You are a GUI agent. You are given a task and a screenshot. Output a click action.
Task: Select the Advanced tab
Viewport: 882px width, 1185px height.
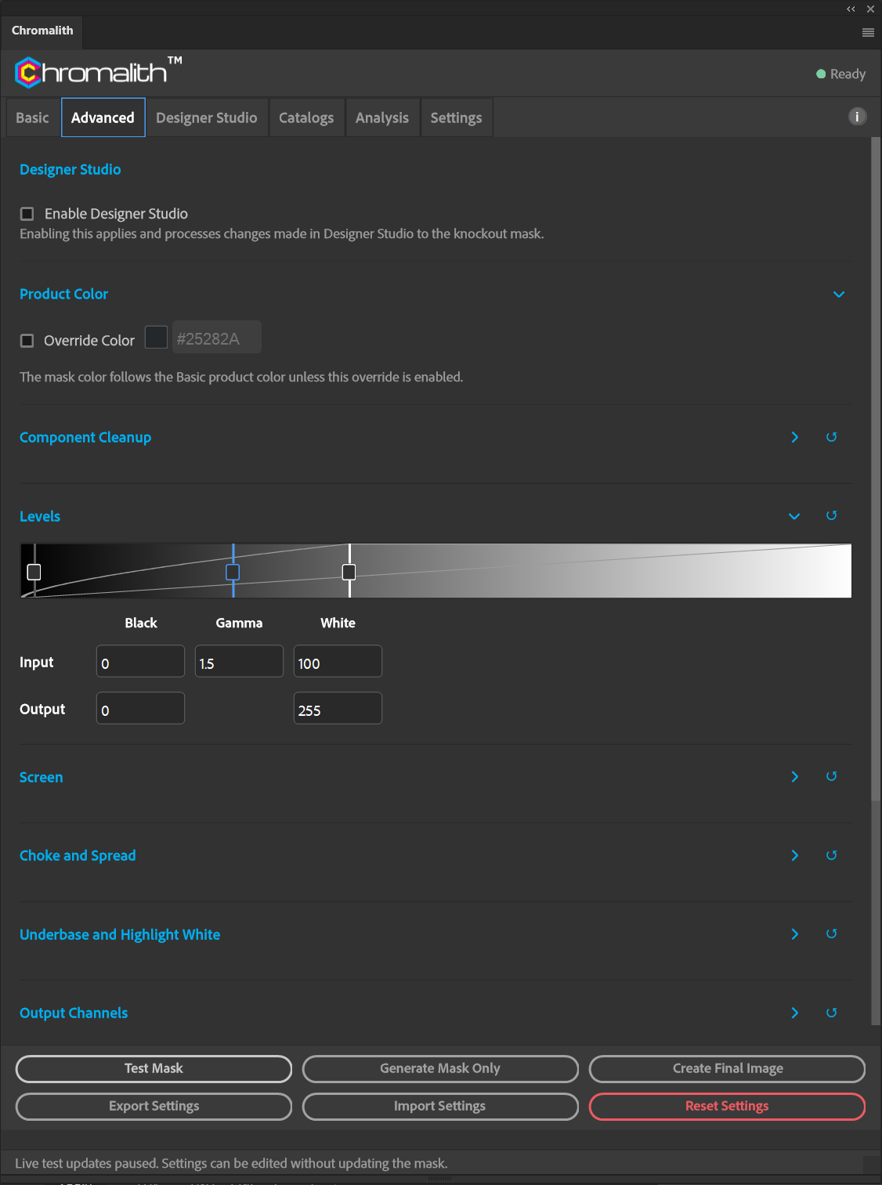(103, 117)
